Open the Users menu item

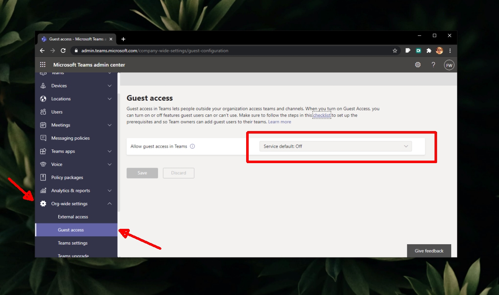(77, 112)
